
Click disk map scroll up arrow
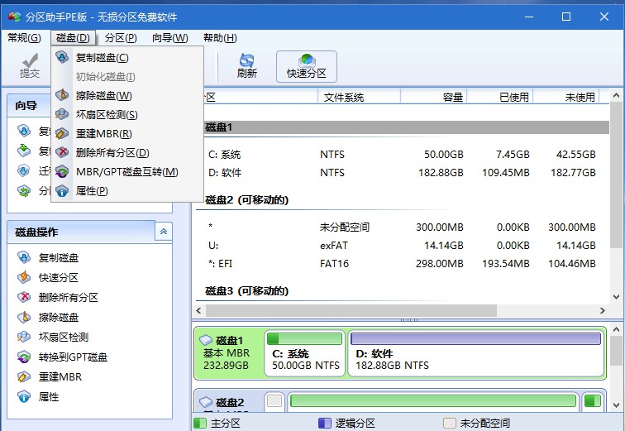click(616, 330)
